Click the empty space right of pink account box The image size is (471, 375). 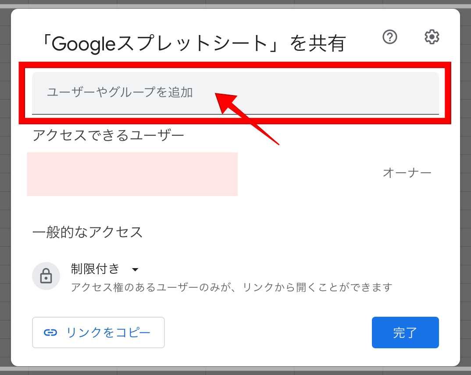[309, 174]
